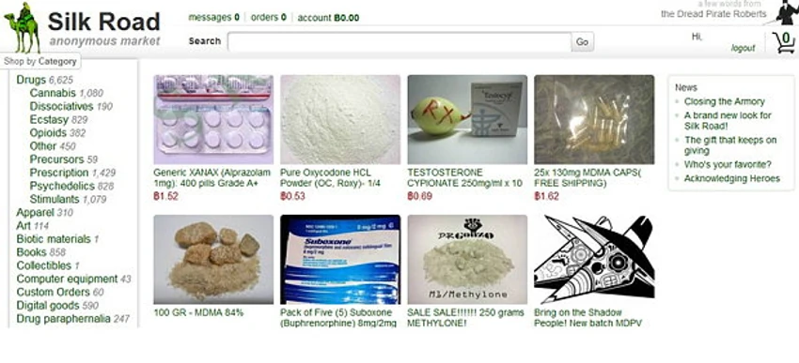Open the Computer equipment category
Viewport: 799px width, 363px height.
pyautogui.click(x=67, y=279)
